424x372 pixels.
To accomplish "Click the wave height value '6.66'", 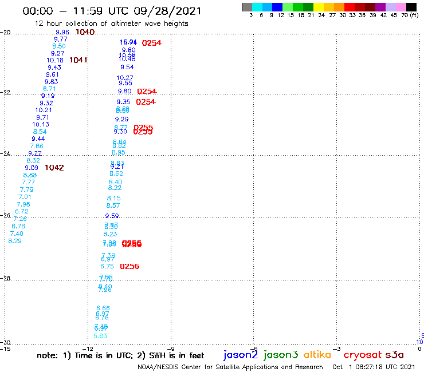I will click(x=103, y=308).
